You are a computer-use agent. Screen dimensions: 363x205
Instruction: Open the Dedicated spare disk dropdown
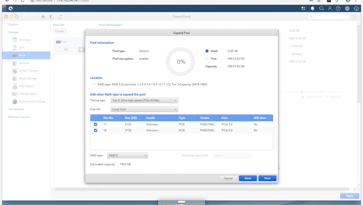[x=232, y=156]
